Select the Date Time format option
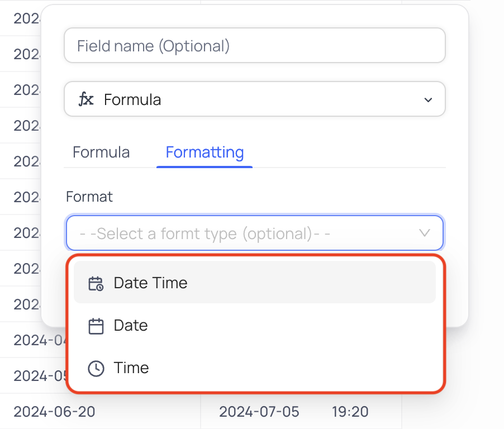504x429 pixels. click(255, 283)
